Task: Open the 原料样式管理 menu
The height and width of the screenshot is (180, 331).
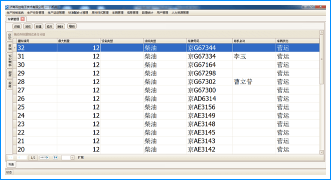Action: point(100,12)
